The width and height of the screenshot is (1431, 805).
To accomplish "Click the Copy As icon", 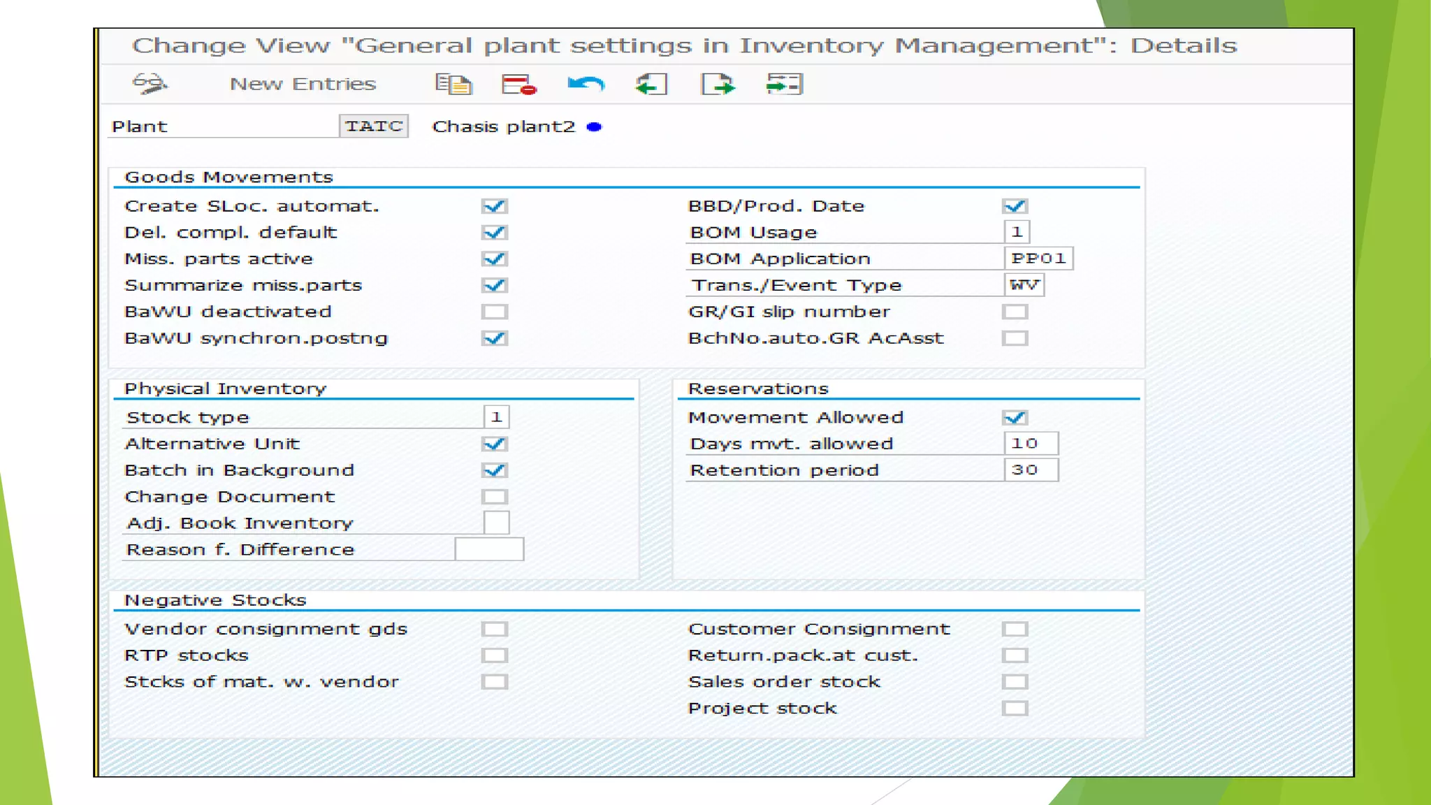I will pos(453,85).
